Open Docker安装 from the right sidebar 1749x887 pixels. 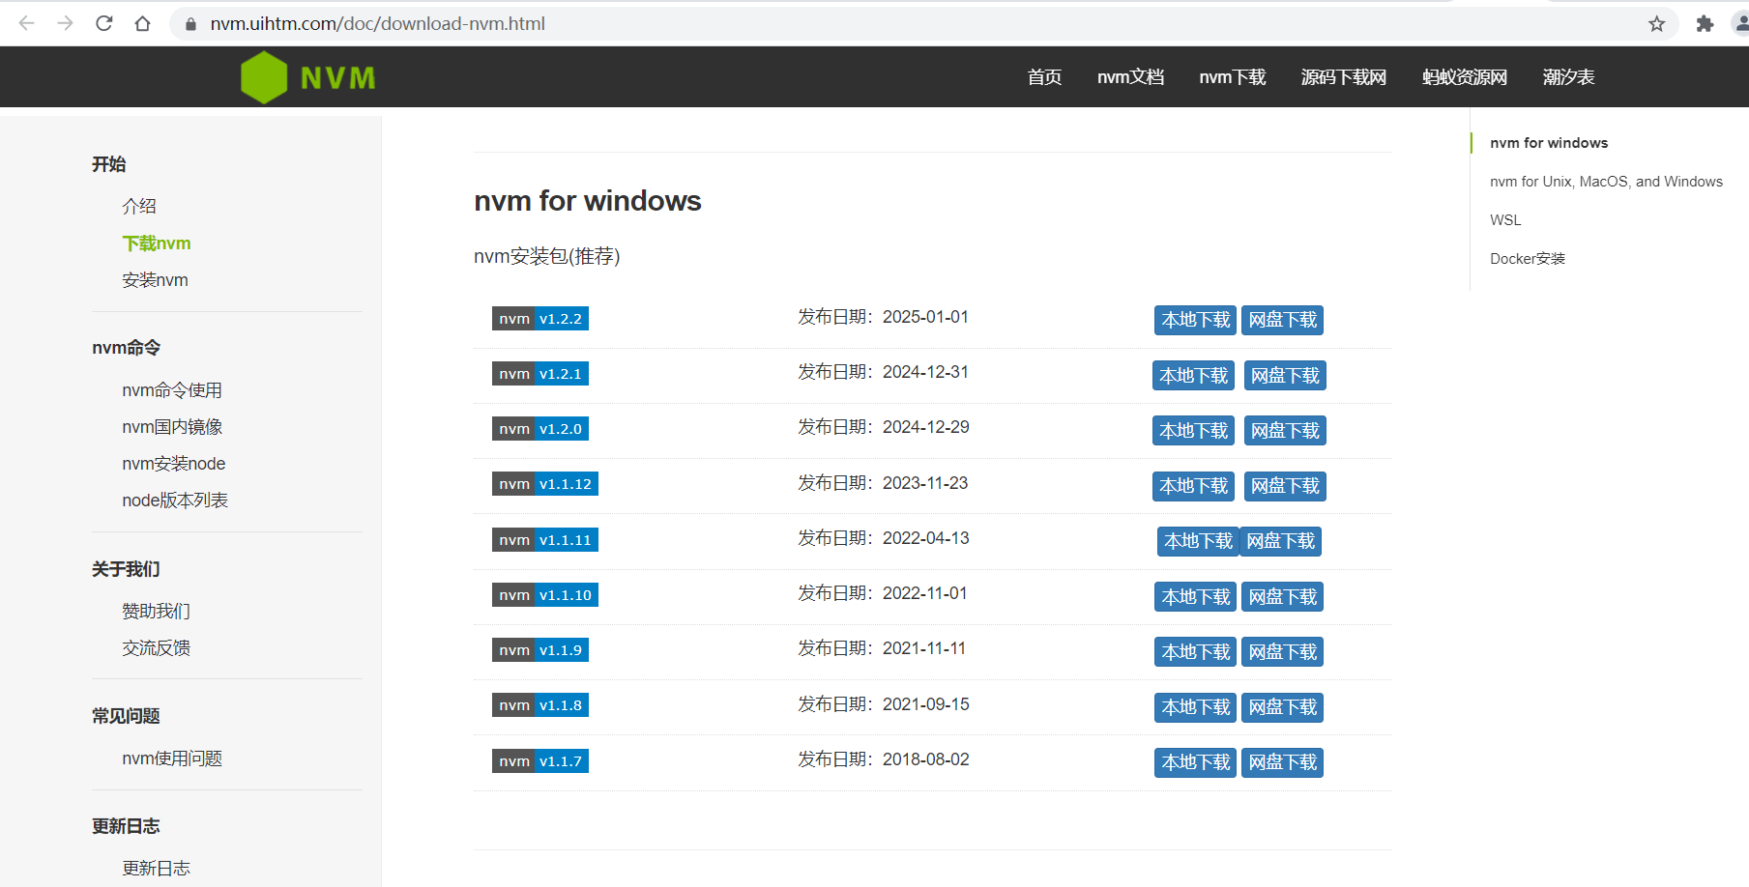[x=1527, y=258]
